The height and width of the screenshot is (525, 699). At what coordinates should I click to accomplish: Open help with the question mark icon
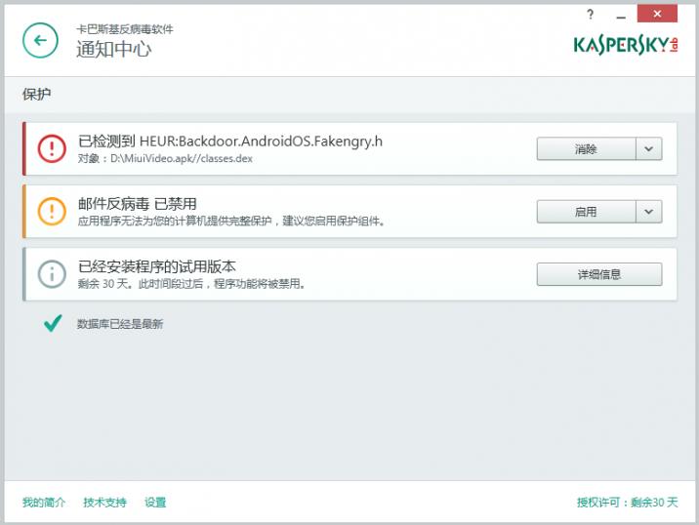591,15
